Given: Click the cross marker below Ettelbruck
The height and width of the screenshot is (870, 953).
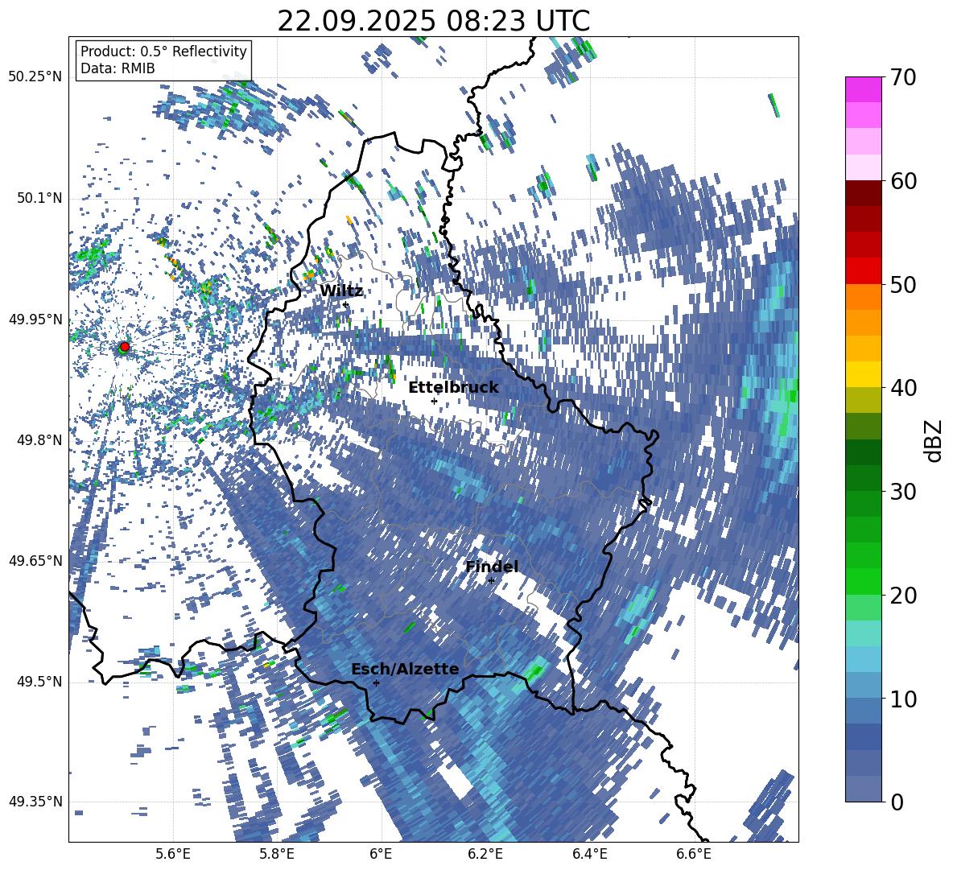Looking at the screenshot, I should point(434,401).
